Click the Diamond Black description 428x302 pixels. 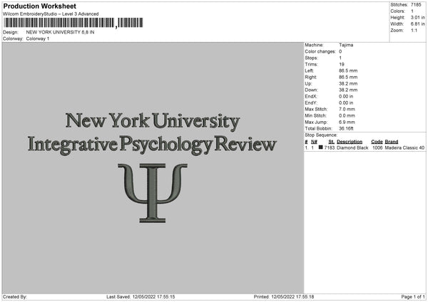[x=352, y=147]
